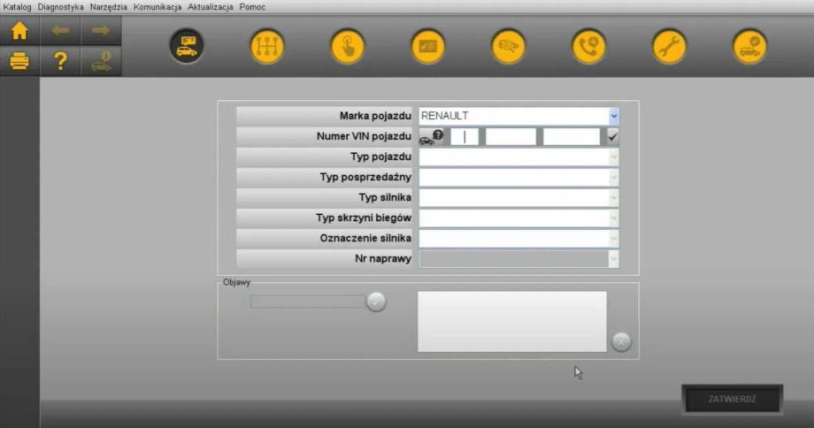Click the Objawy symptom entry field
Image resolution: width=814 pixels, height=428 pixels.
(308, 302)
